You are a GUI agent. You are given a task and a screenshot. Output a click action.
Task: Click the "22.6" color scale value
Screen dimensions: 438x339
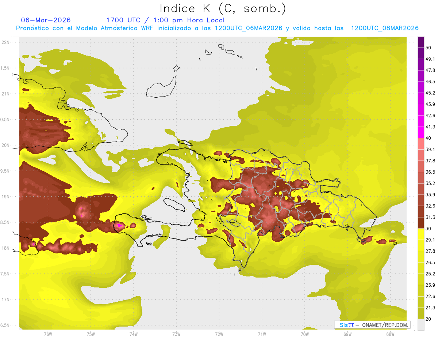coord(430,297)
